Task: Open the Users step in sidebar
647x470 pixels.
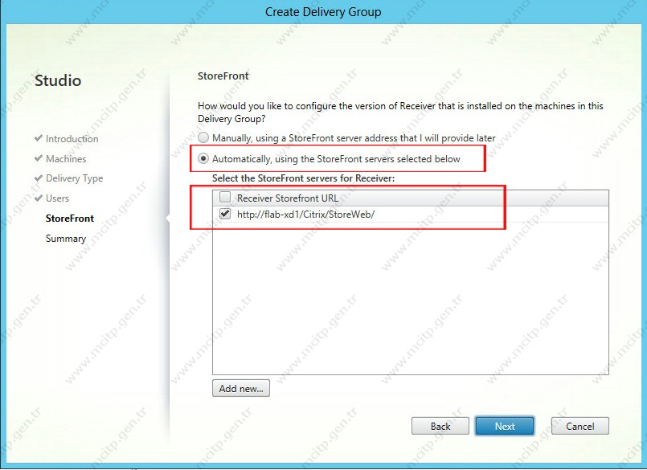Action: (x=57, y=198)
